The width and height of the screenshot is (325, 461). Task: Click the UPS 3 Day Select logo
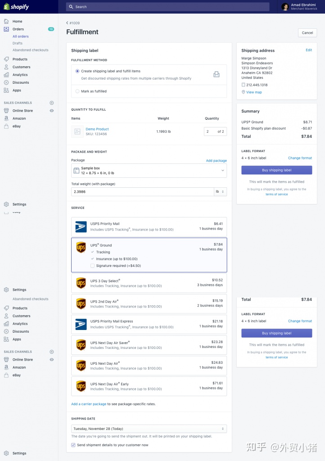coord(81,283)
